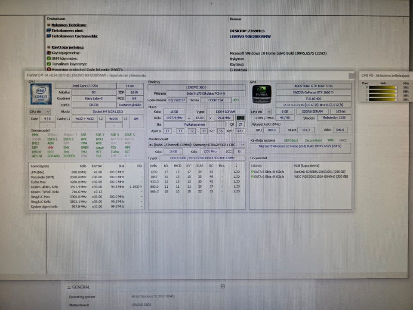Click the Turvallinen käynnistys green check icon
The height and width of the screenshot is (310, 413).
coord(49,64)
